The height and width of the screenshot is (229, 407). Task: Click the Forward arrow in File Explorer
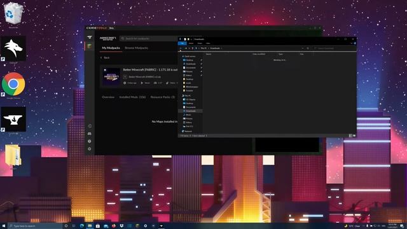(186, 48)
